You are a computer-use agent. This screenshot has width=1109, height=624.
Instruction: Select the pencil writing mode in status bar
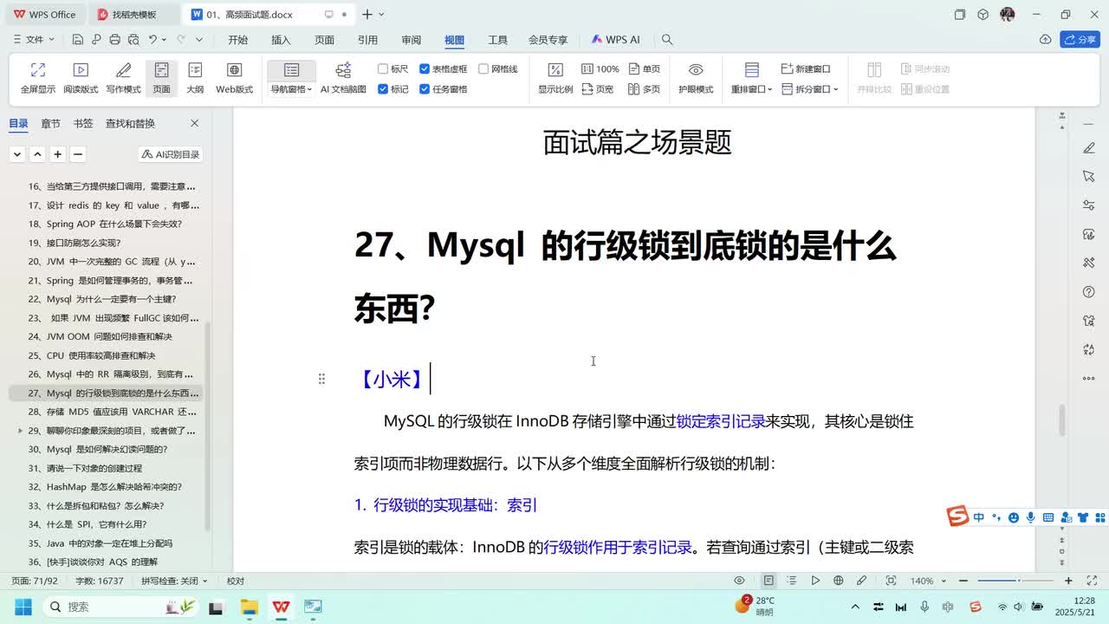pyautogui.click(x=861, y=581)
